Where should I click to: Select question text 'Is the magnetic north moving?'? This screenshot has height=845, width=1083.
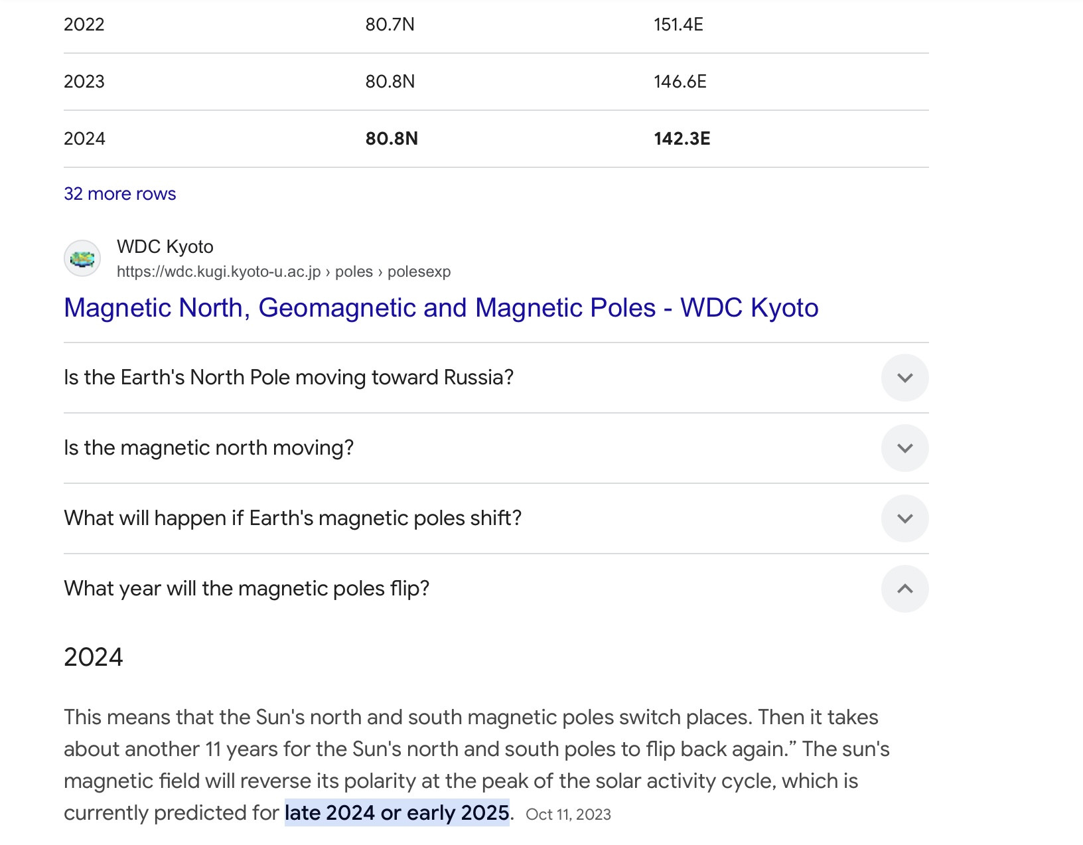[208, 448]
